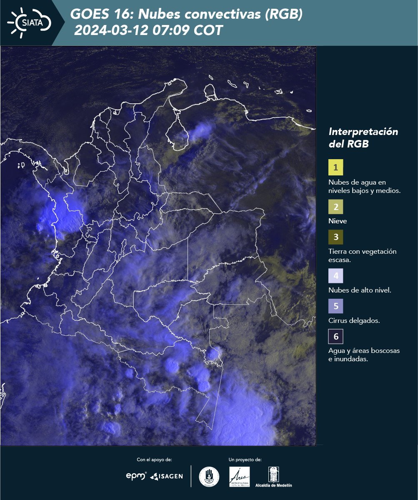The image size is (418, 500).
Task: Click the ISAGEN logo in the footer
Action: [166, 476]
